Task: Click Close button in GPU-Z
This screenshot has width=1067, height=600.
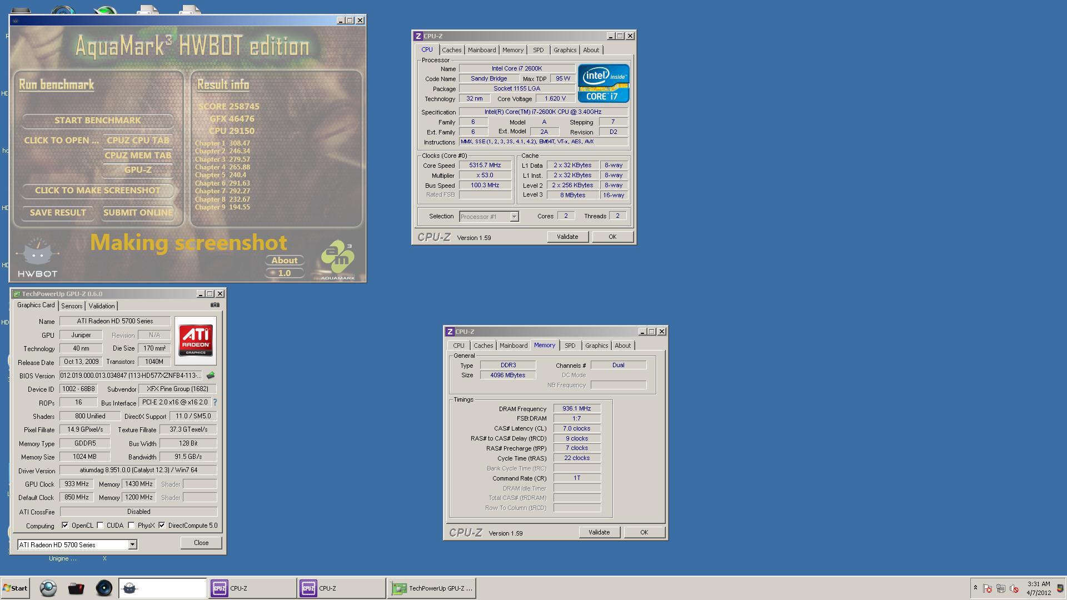Action: 201,543
